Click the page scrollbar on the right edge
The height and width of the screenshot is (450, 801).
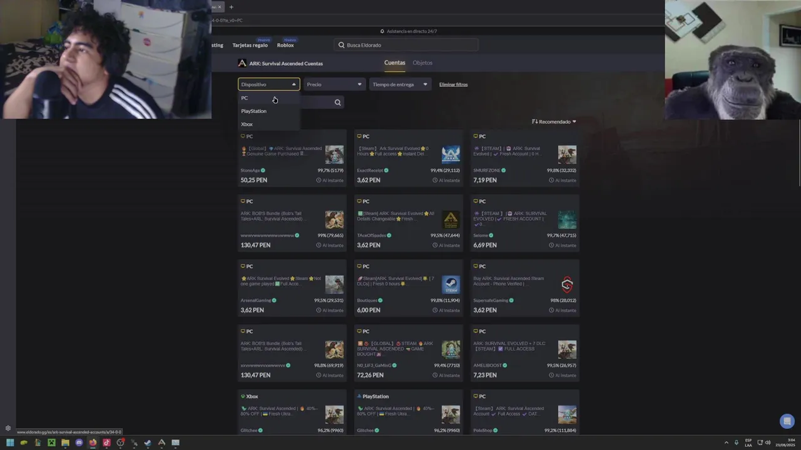point(798,153)
